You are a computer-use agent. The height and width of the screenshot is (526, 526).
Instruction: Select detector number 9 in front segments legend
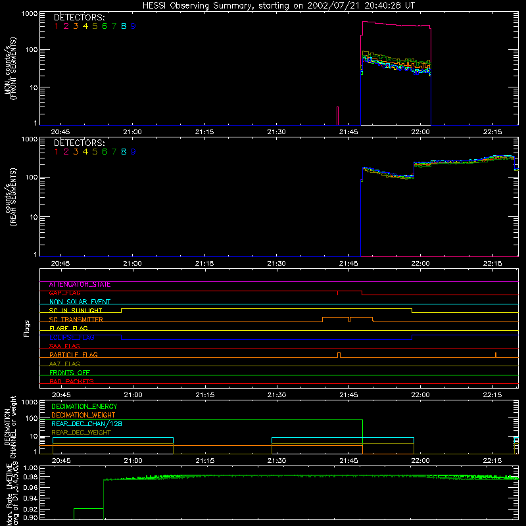pyautogui.click(x=133, y=26)
